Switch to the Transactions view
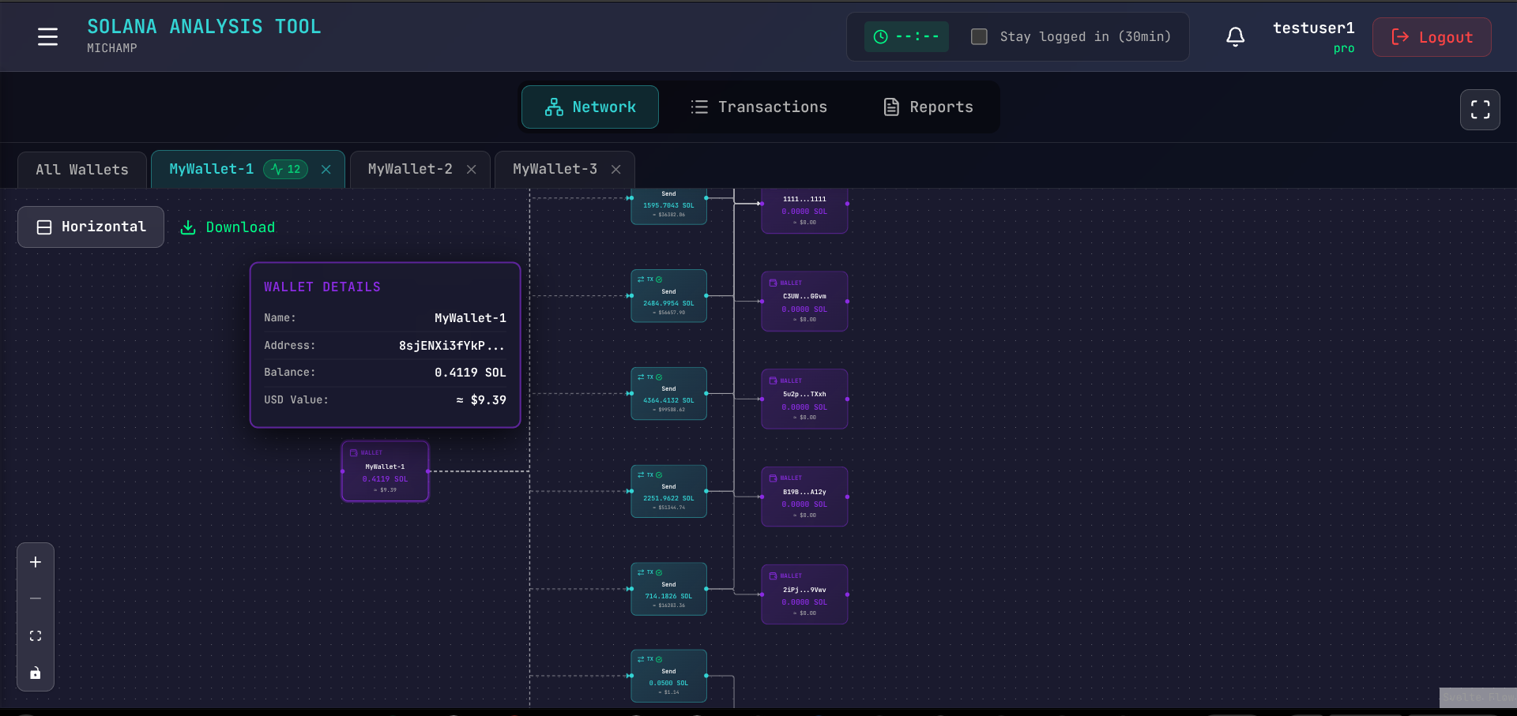1517x716 pixels. click(758, 107)
